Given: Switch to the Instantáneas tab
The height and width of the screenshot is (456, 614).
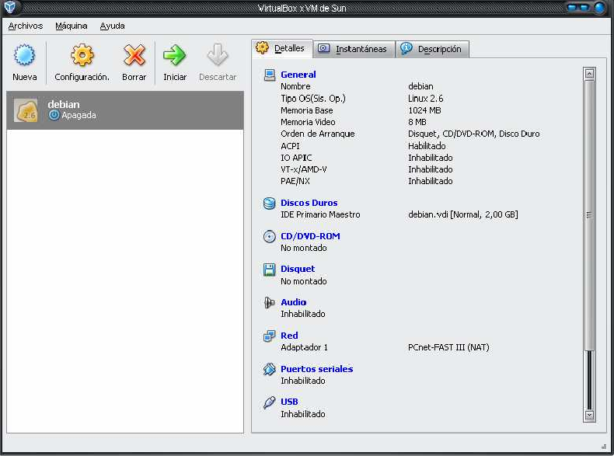Looking at the screenshot, I should 354,49.
